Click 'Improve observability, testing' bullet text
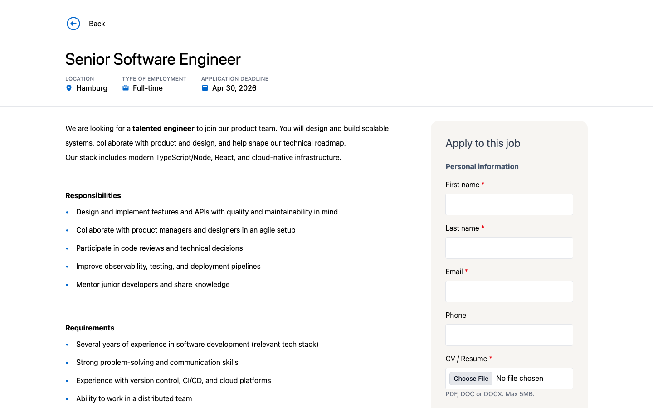Screen dimensions: 653x408 [x=168, y=266]
